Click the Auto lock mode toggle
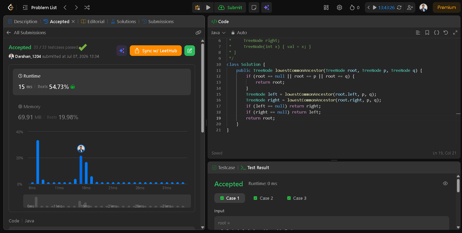This screenshot has width=462, height=233. pyautogui.click(x=239, y=33)
